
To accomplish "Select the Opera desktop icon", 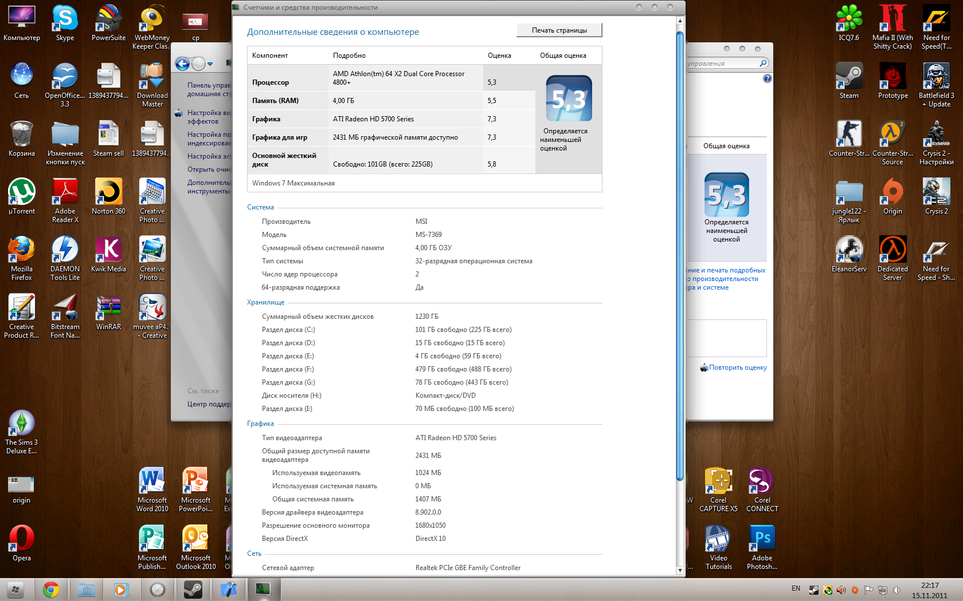I will (x=22, y=543).
